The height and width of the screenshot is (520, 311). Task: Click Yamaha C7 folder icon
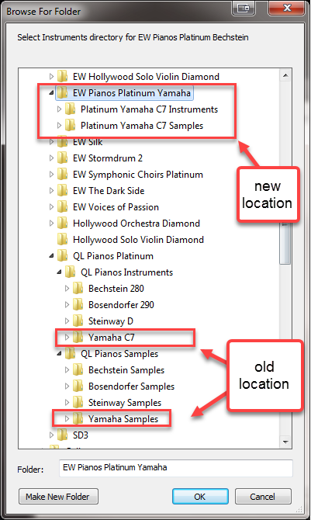click(78, 337)
